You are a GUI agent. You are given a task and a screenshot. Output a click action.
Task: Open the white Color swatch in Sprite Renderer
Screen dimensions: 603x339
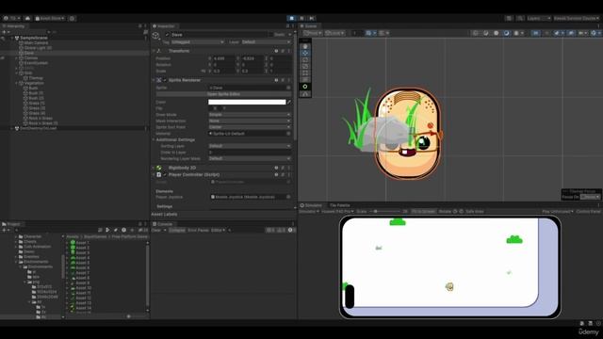(x=247, y=102)
